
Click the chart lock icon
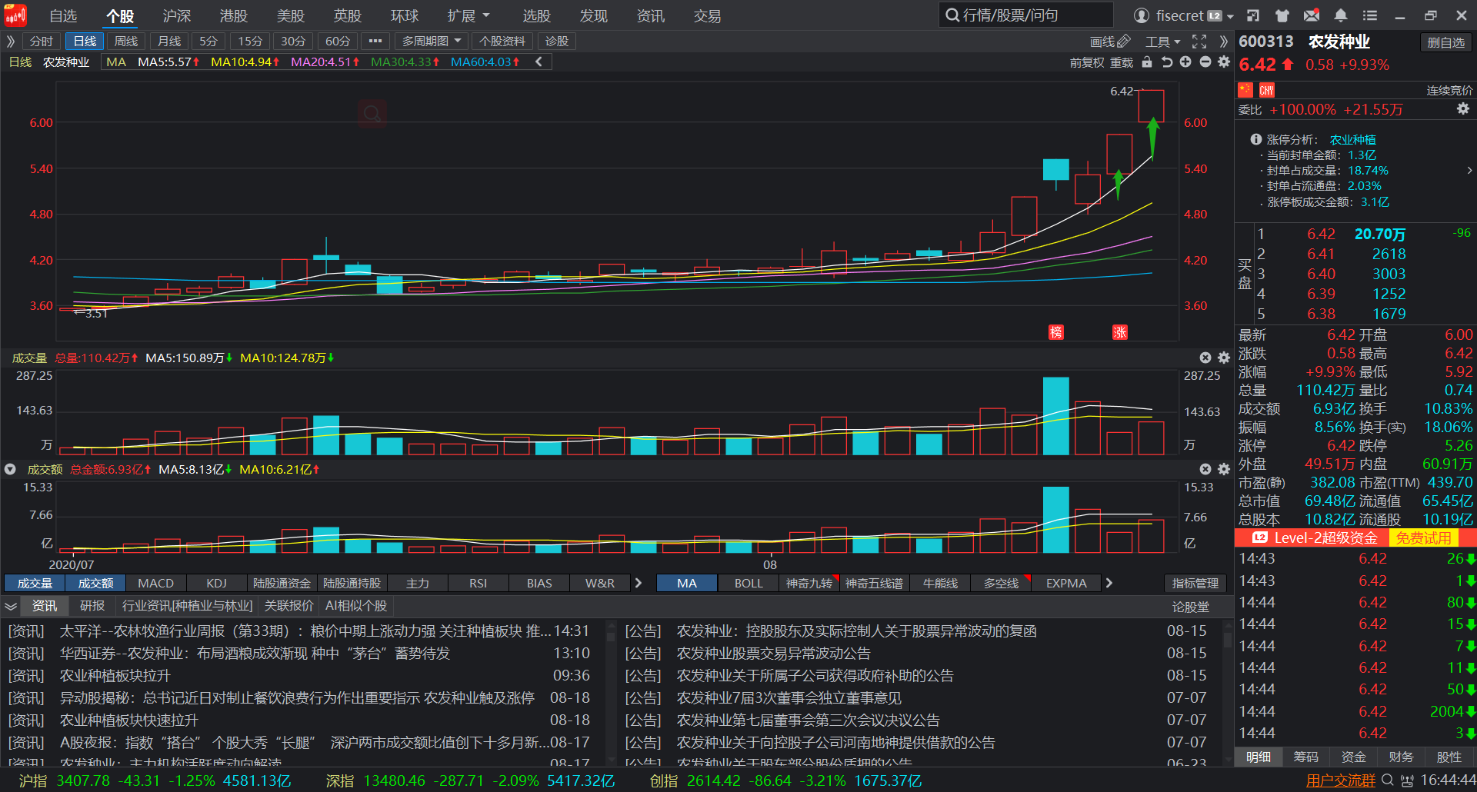(1147, 62)
